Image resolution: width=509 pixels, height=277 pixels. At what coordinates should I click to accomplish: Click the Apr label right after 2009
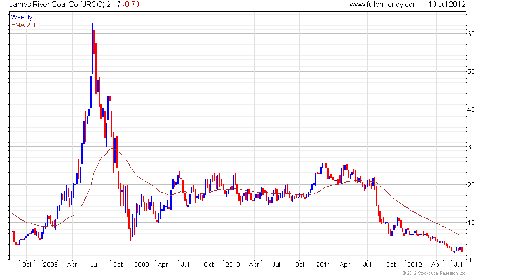click(x=162, y=265)
